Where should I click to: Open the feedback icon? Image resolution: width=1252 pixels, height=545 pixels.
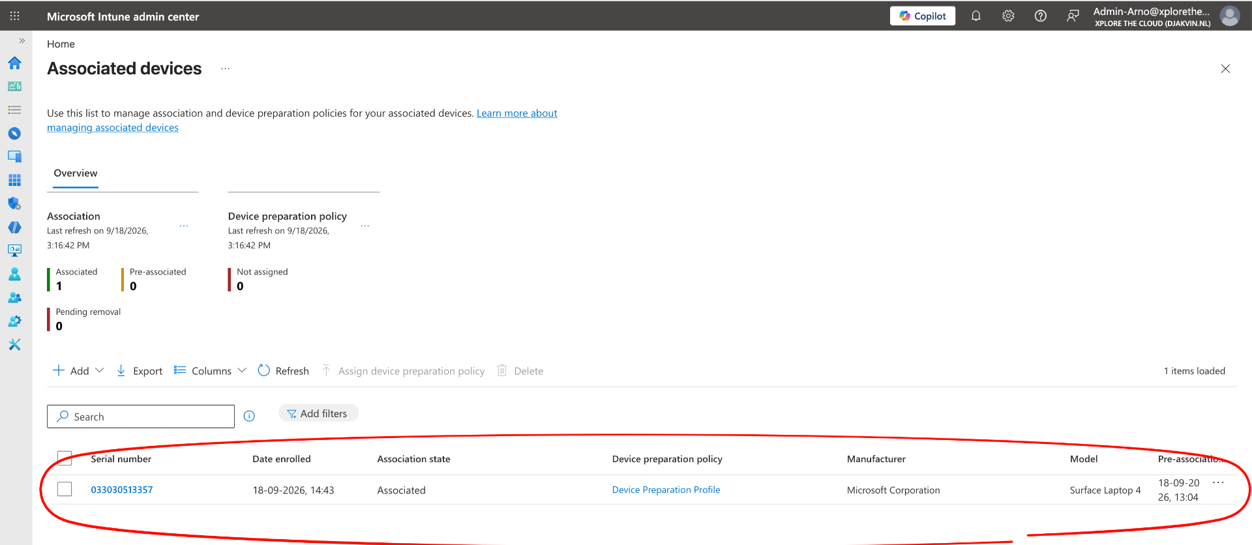click(x=1073, y=16)
